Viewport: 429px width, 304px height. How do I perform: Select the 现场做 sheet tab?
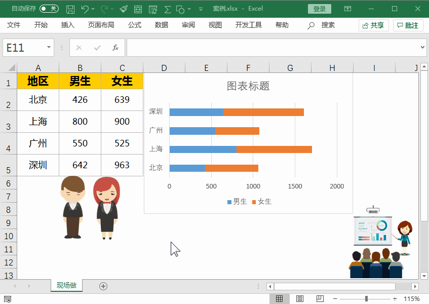tap(66, 285)
